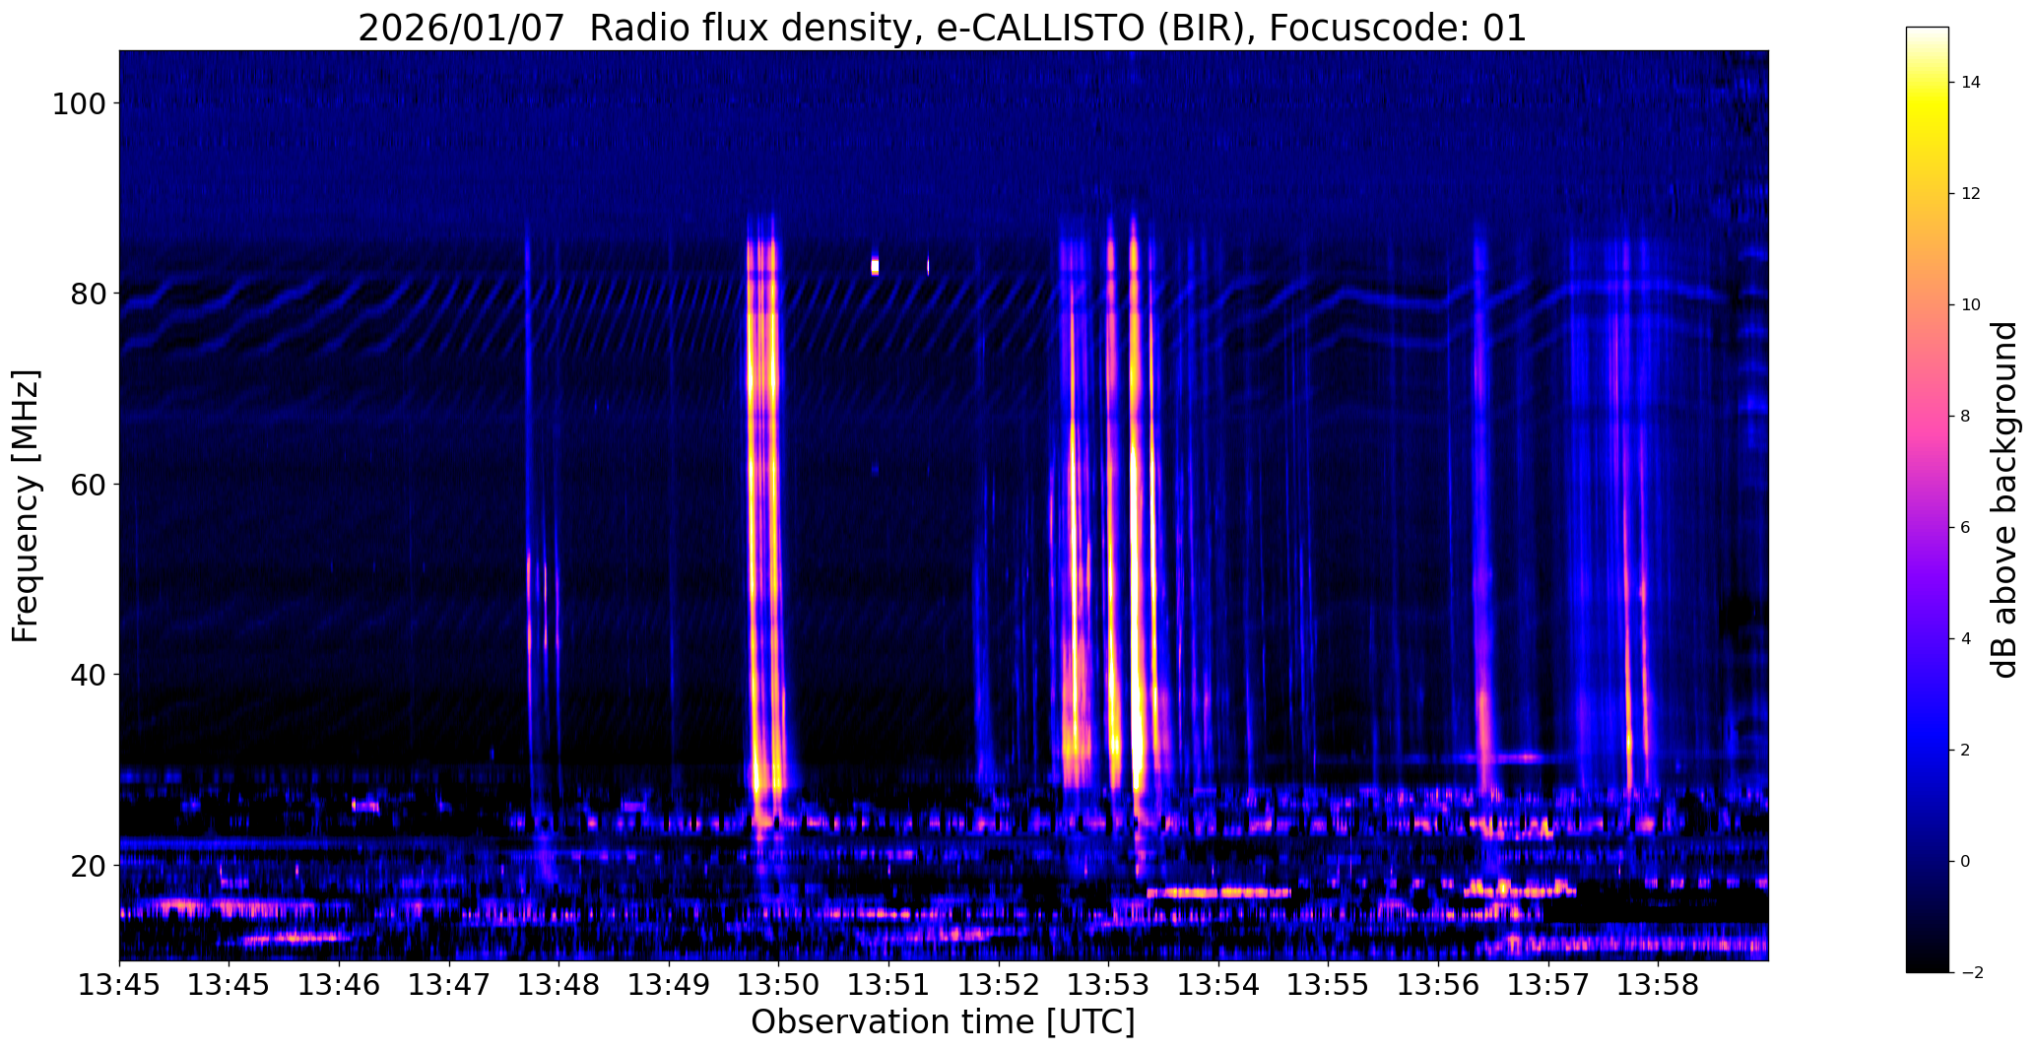Click the small white spot near 13:51 at 83 MHz
The image size is (2035, 1051).
tap(875, 266)
